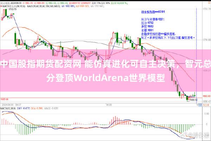
Task: Click the gray MACD -0.420 value
Action: point(51,108)
